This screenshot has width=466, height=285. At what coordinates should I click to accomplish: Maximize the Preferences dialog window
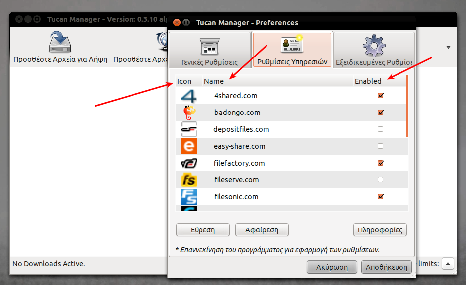[186, 23]
